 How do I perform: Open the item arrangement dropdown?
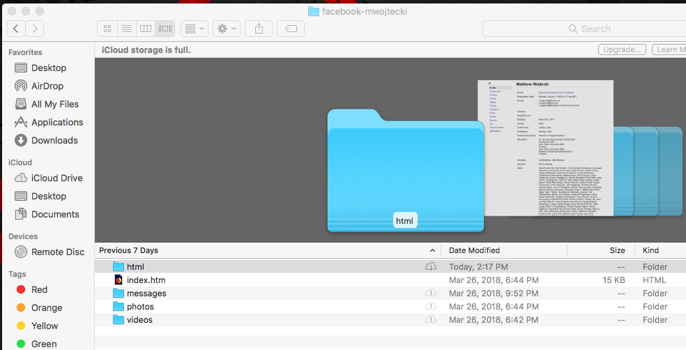coord(195,29)
